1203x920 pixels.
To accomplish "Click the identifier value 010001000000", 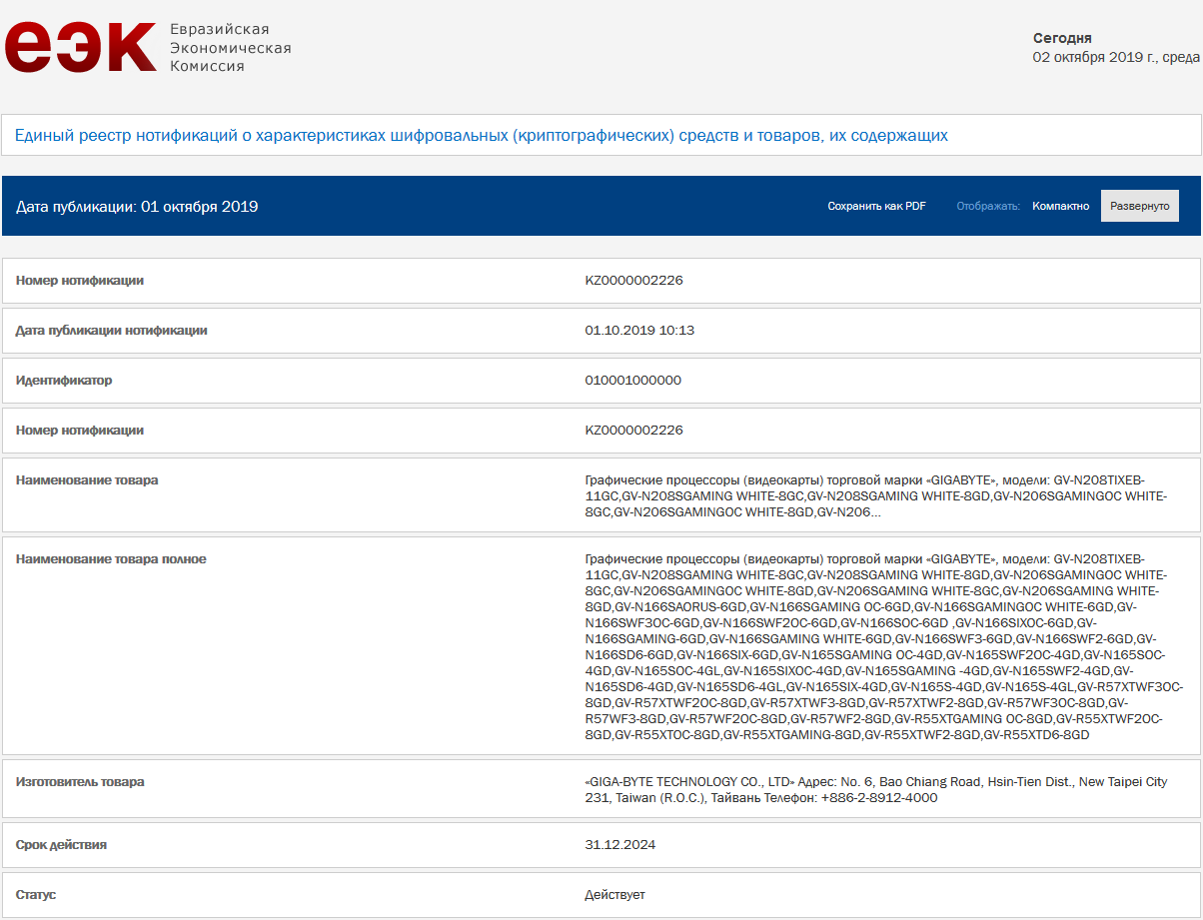I will pos(632,381).
